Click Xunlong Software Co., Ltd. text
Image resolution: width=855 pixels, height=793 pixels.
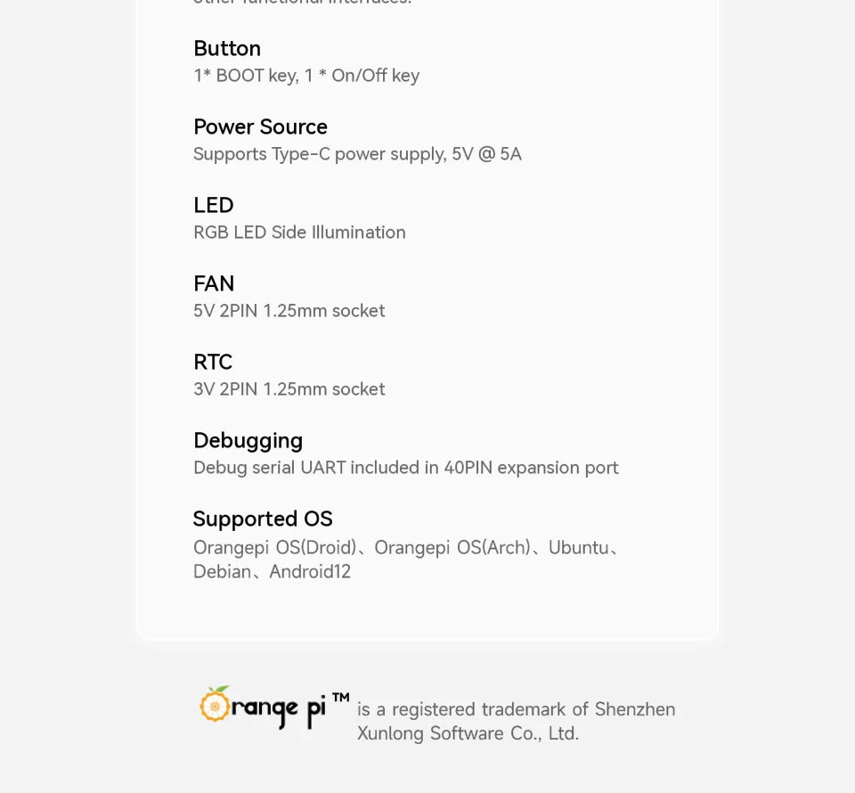pos(468,733)
